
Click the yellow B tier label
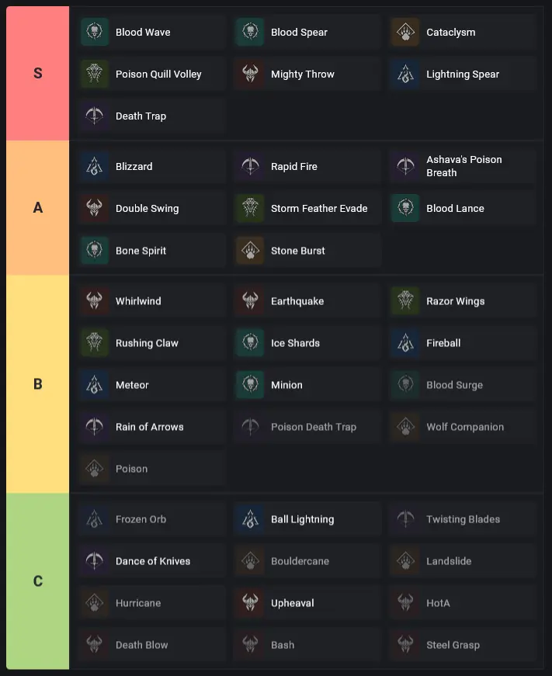[x=38, y=384]
